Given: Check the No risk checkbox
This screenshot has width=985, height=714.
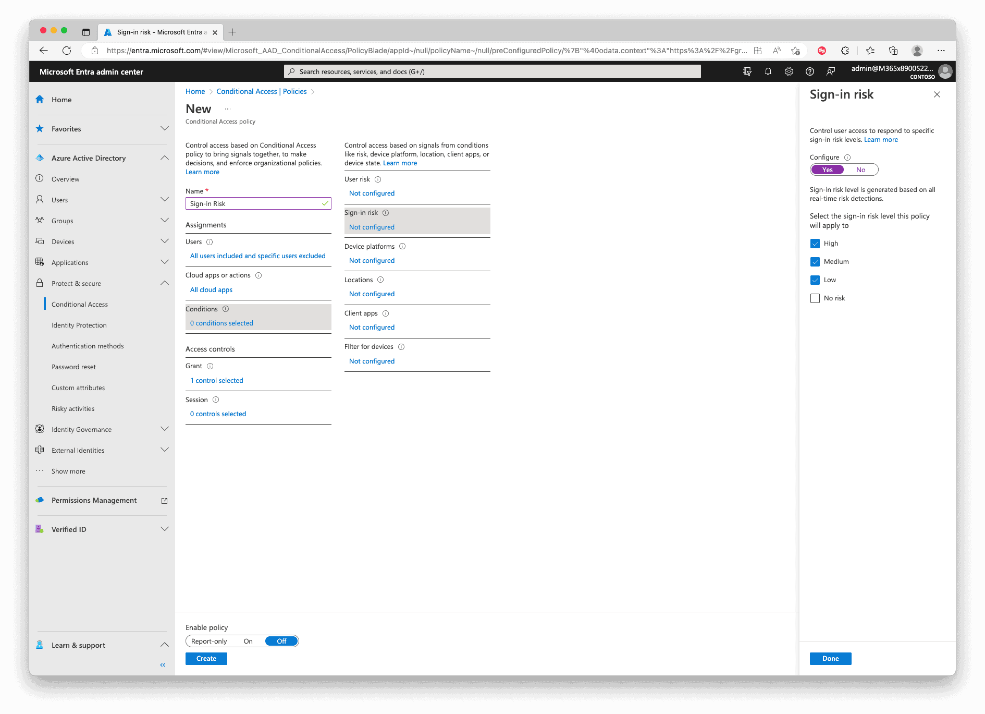Looking at the screenshot, I should tap(815, 298).
